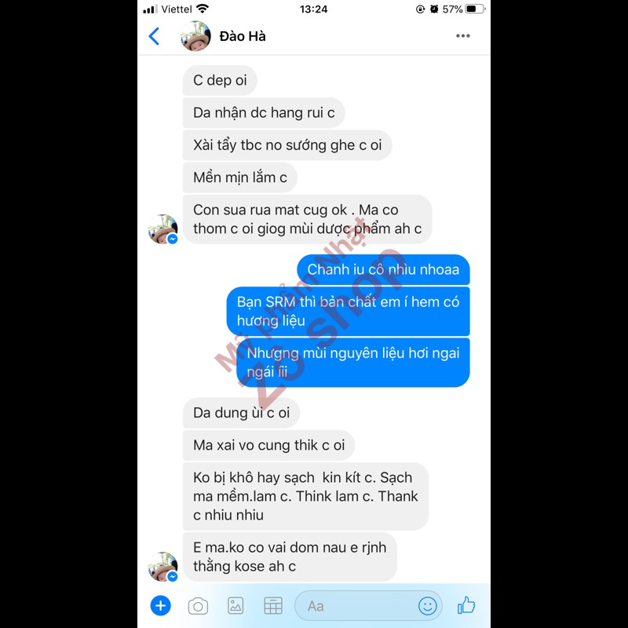Tap the 'Ma xai vo cung thik' message
Viewport: 628px width, 628px height.
(268, 445)
